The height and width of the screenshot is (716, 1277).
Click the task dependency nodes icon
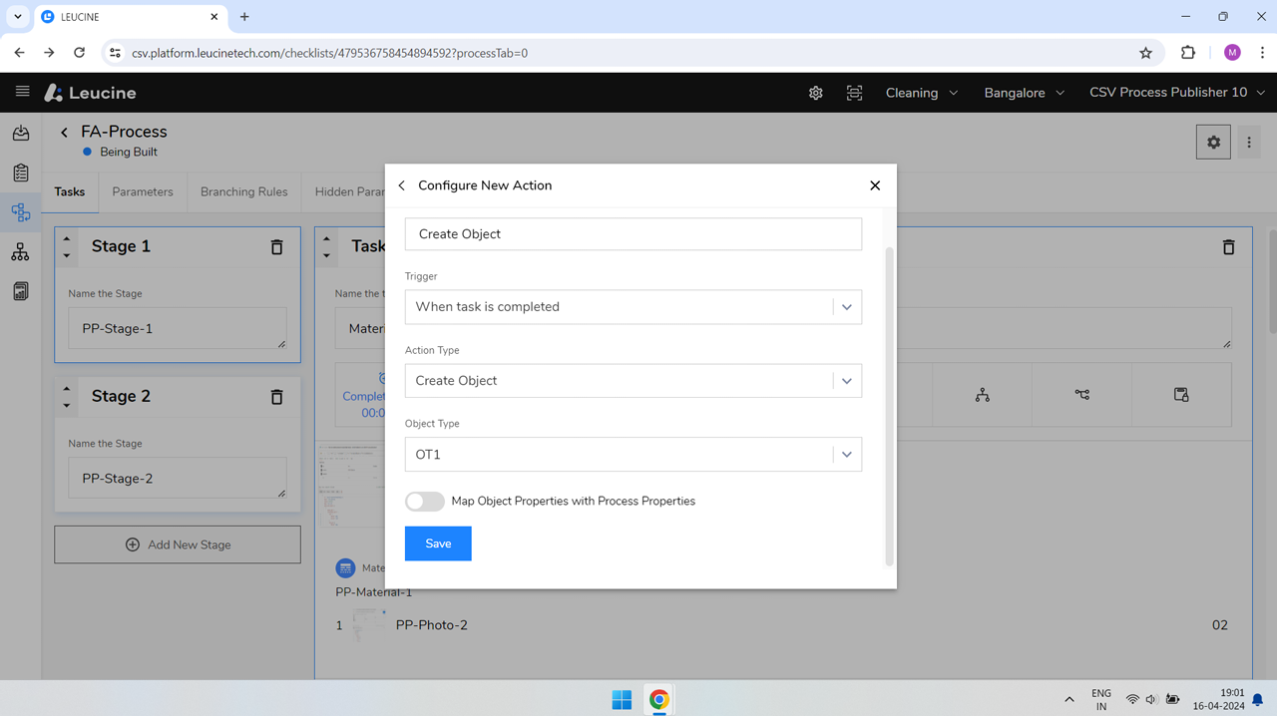point(1082,395)
